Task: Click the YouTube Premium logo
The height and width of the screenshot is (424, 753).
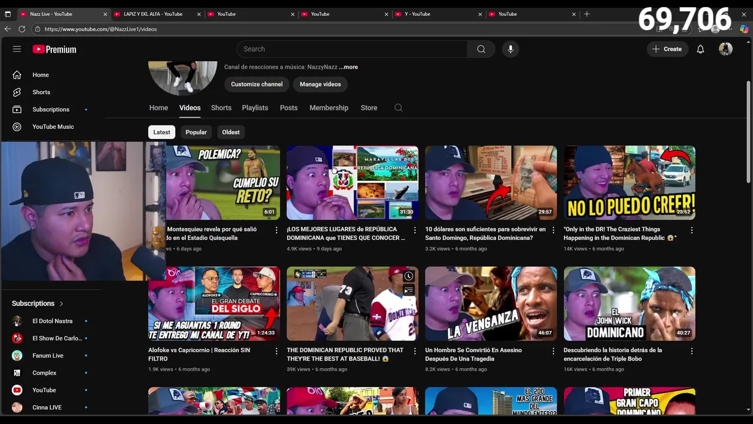Action: coord(54,49)
